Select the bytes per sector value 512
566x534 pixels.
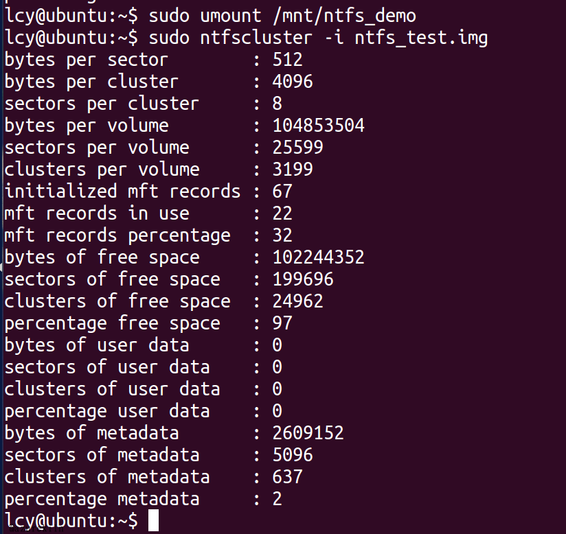tap(287, 60)
